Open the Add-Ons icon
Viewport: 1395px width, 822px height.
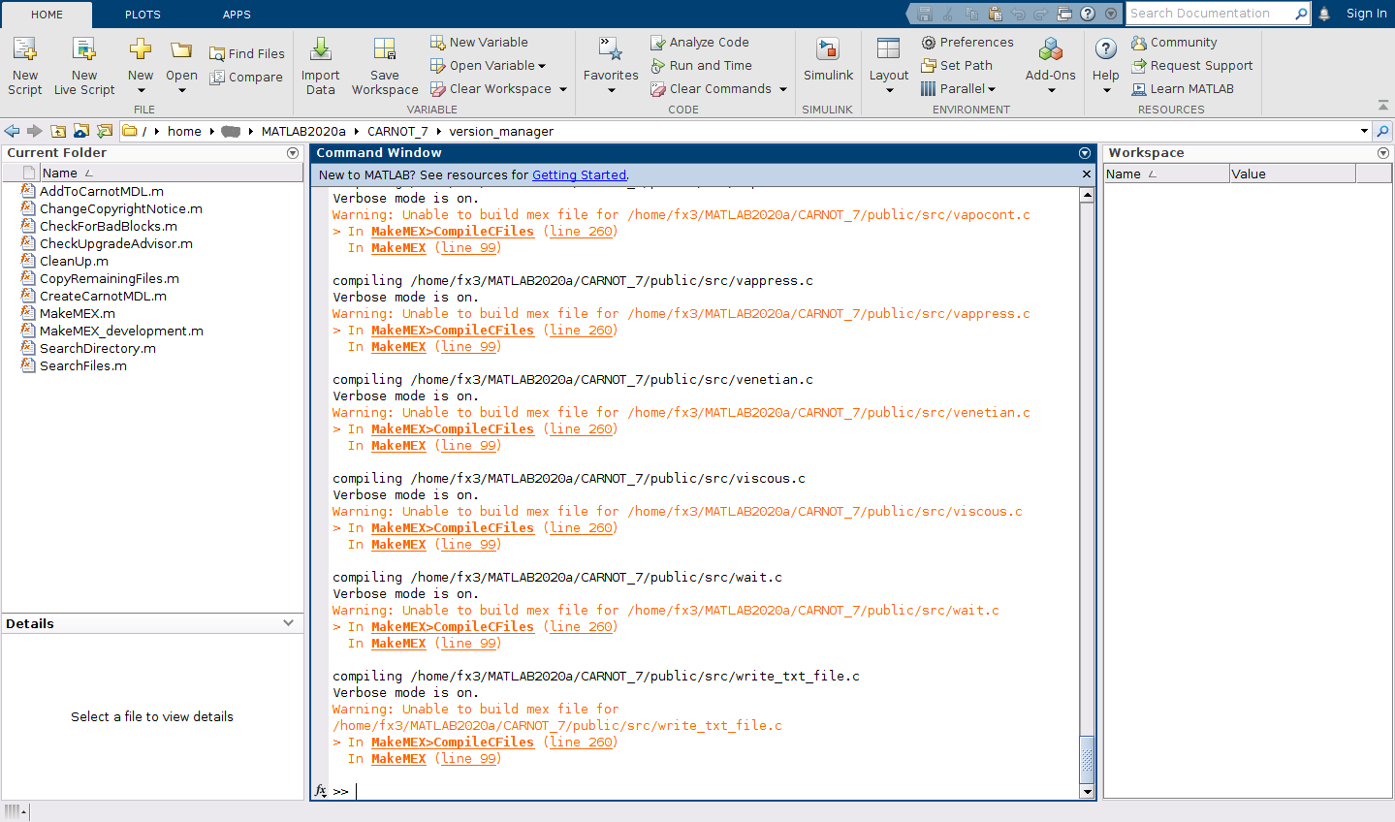(1051, 49)
